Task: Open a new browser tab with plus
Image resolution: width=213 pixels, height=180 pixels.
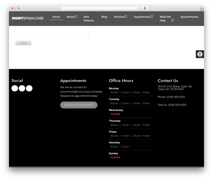Action: tap(202, 9)
